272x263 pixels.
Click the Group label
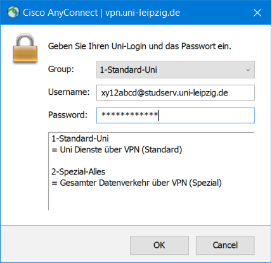61,69
